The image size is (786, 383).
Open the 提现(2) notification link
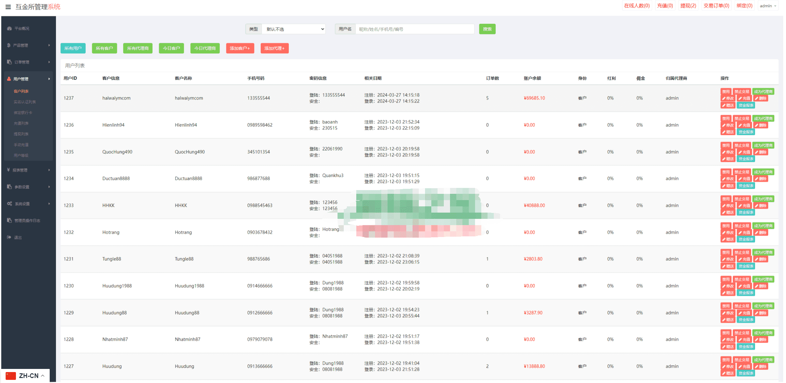[688, 6]
